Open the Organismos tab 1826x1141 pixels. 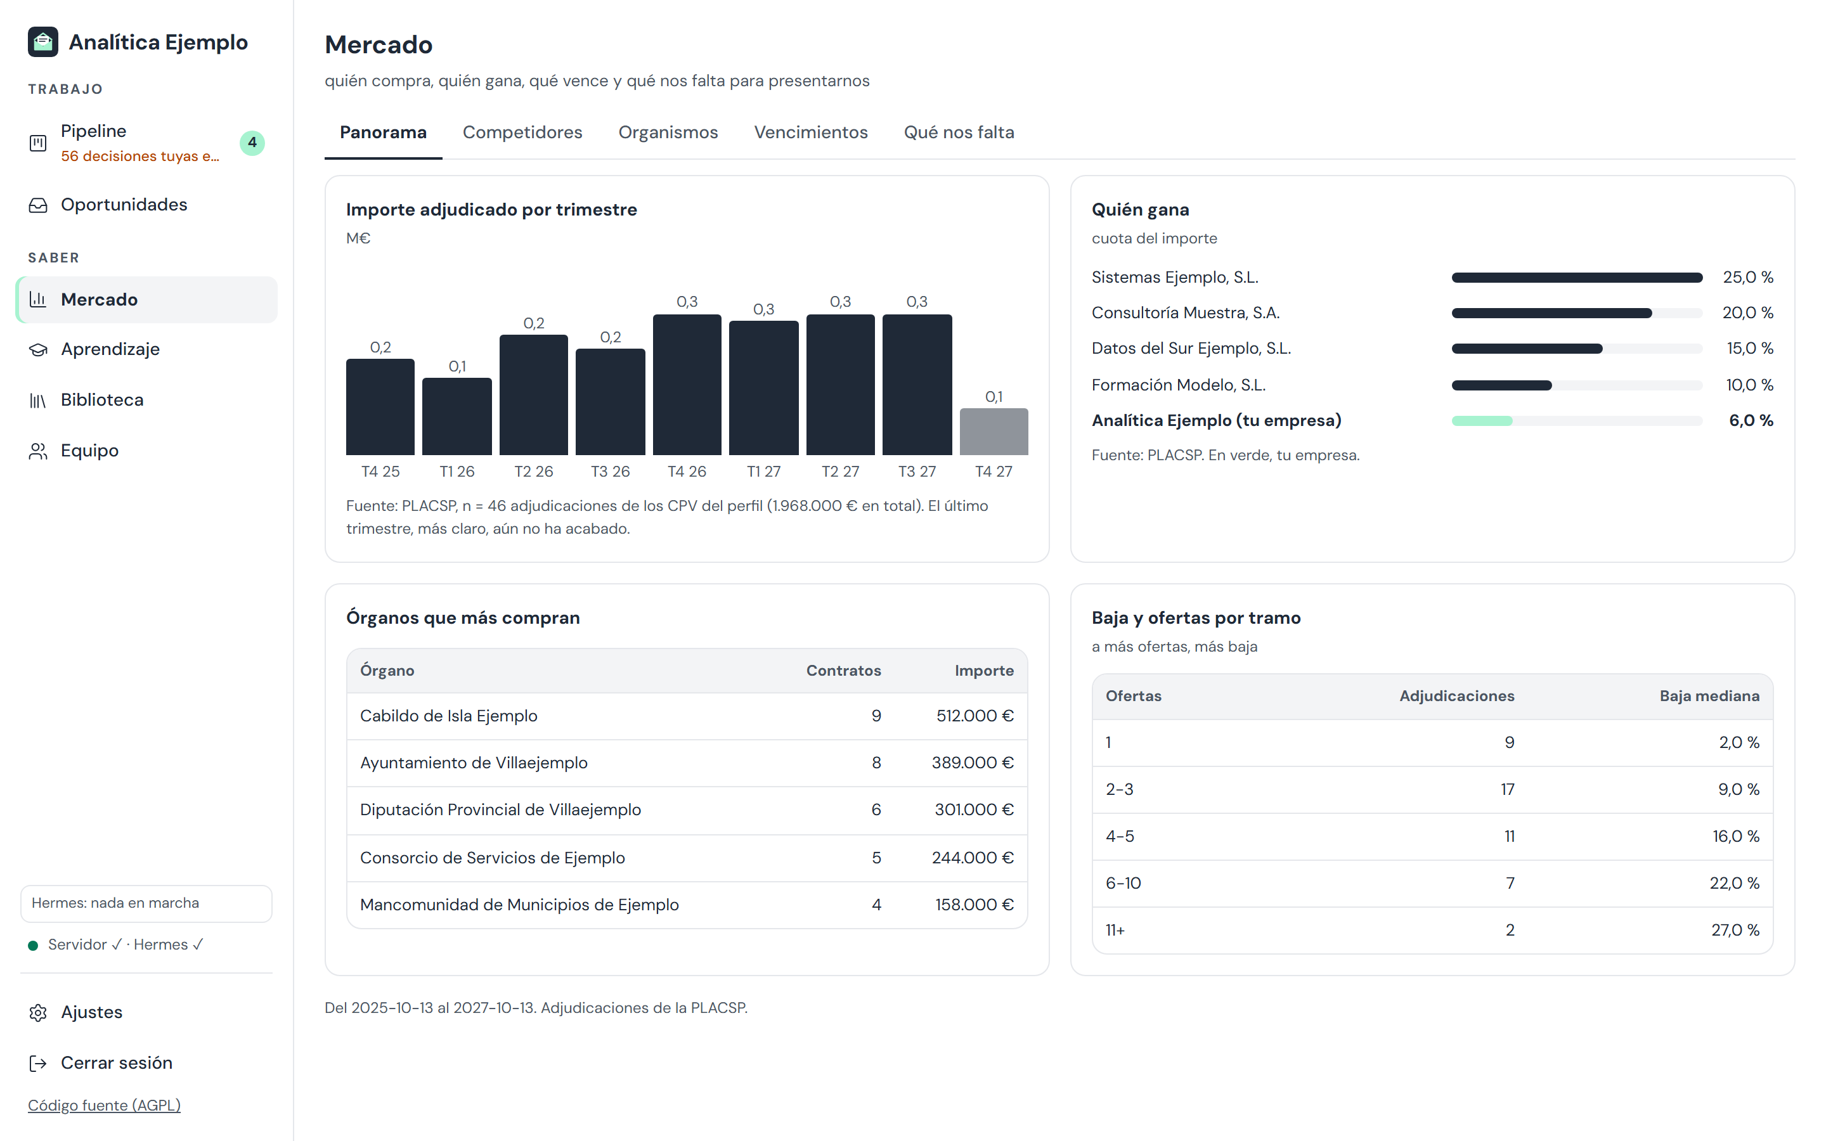tap(668, 133)
